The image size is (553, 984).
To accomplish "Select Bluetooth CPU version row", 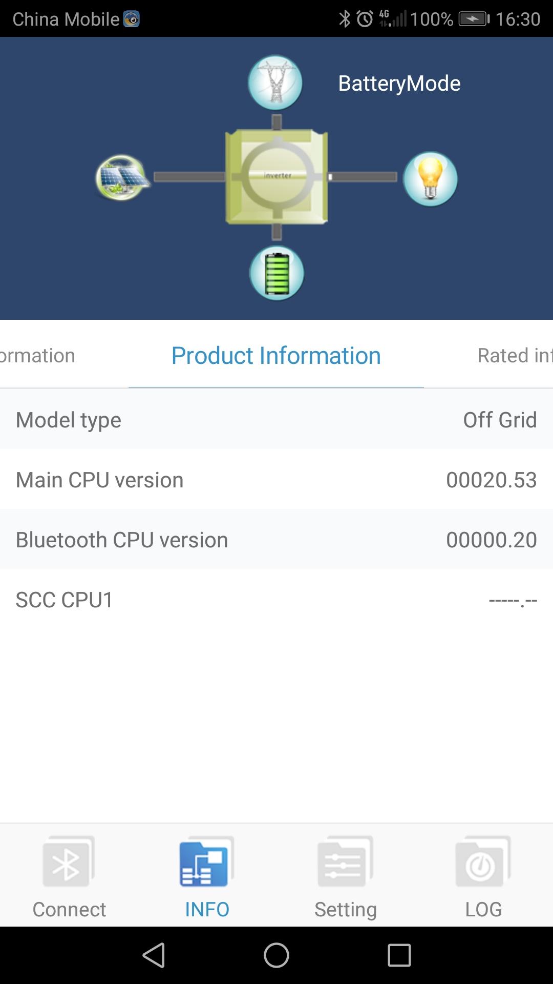I will [276, 540].
